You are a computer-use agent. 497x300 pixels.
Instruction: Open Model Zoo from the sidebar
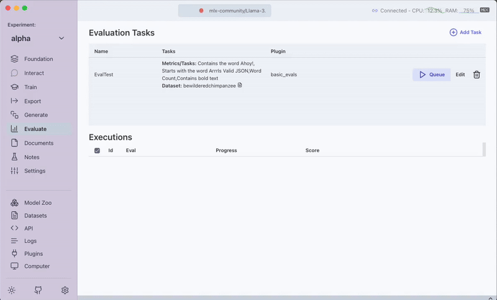(38, 203)
